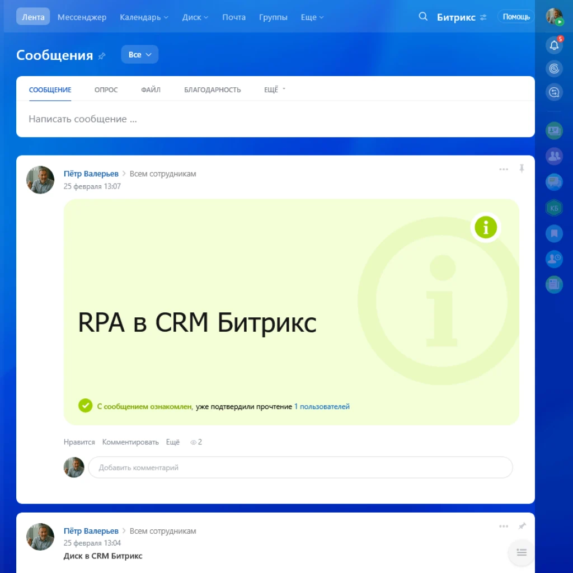Switch to the ОПРОС tab

click(x=106, y=90)
